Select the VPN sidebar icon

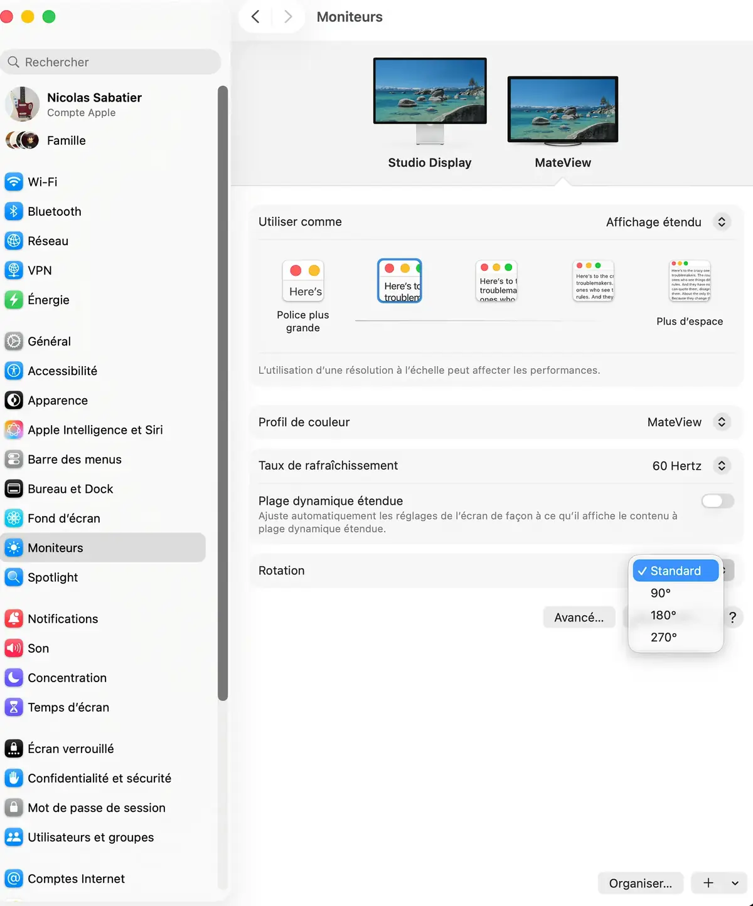pos(14,270)
